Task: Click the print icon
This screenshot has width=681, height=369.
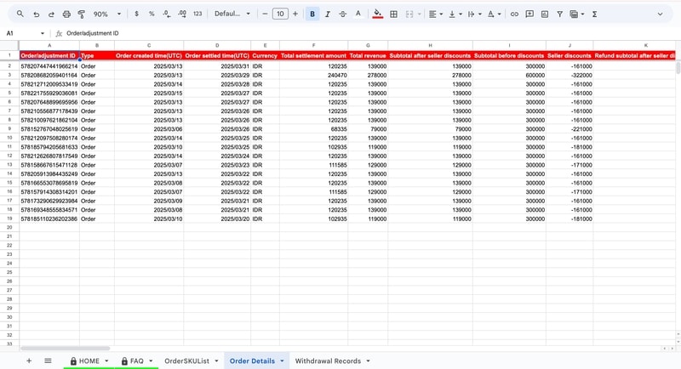Action: point(66,14)
